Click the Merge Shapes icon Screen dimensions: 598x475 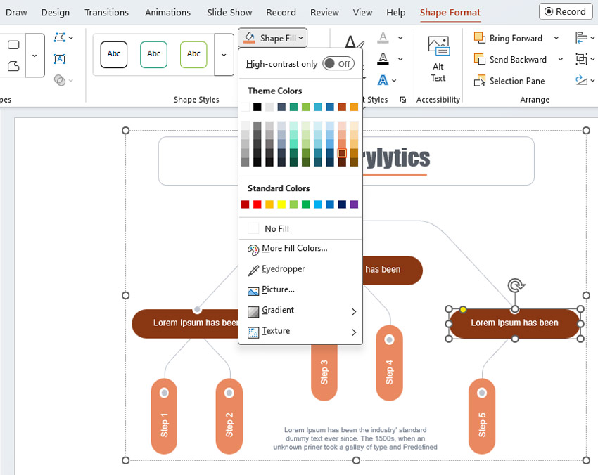pos(60,80)
